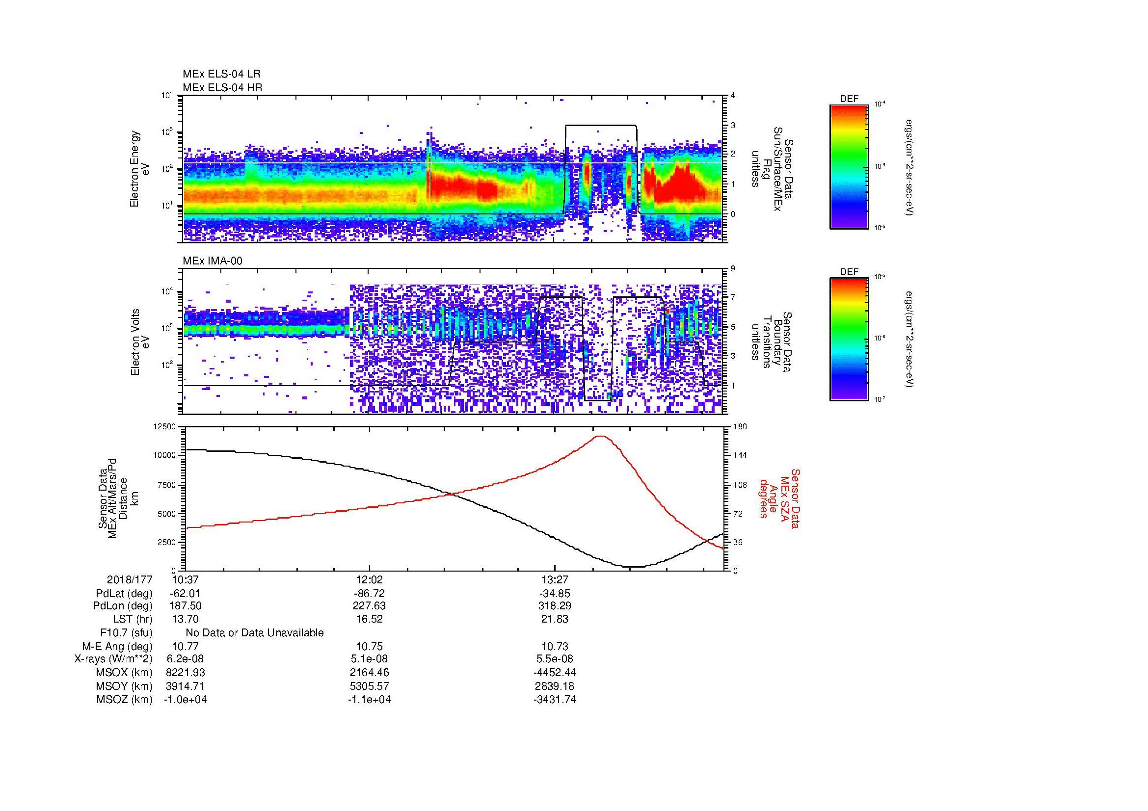Click PdLon value '318.29'
The image size is (1148, 811).
click(x=555, y=605)
